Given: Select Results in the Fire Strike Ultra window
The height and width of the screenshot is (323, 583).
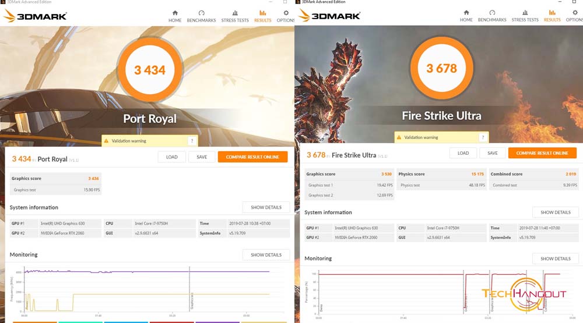Looking at the screenshot, I should point(552,16).
